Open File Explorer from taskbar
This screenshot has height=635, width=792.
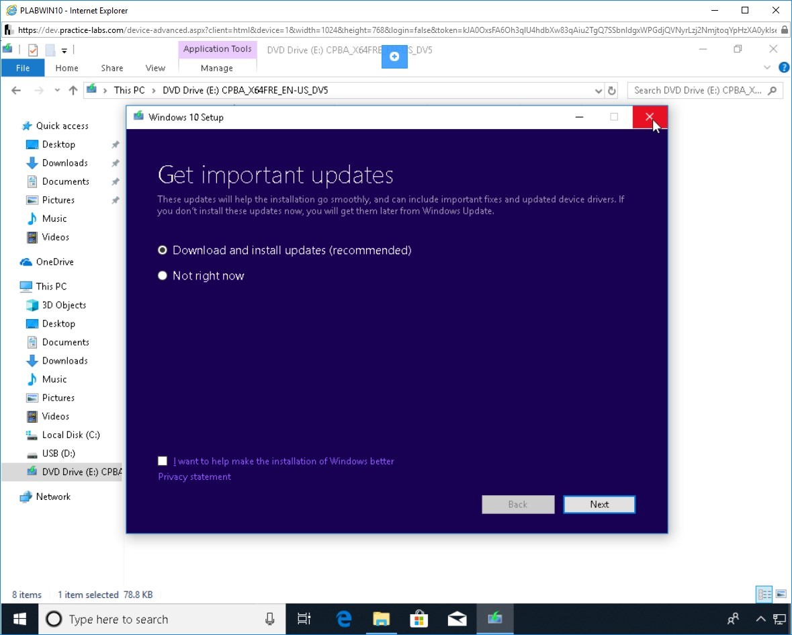[x=382, y=619]
